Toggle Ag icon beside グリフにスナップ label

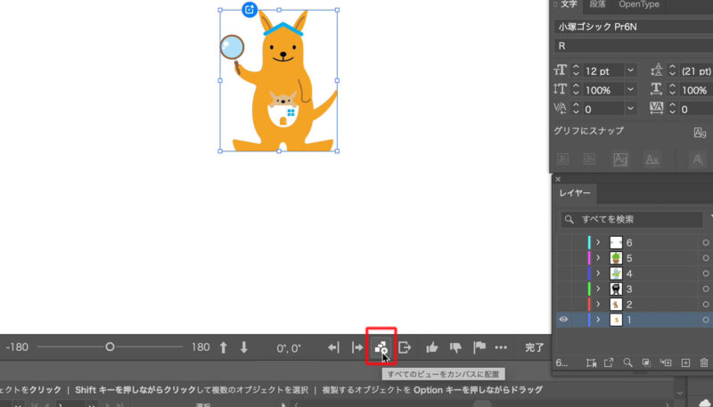[700, 132]
